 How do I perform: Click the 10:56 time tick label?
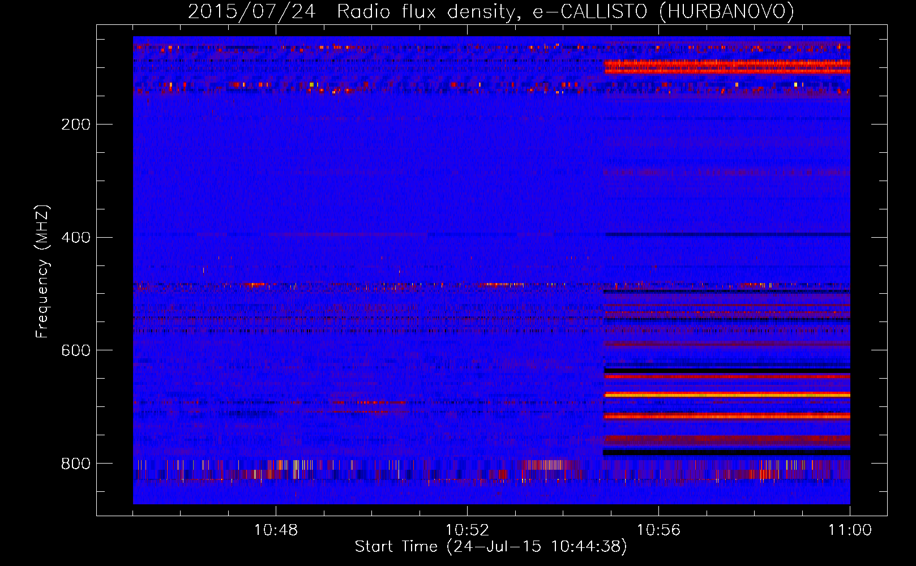pos(658,530)
